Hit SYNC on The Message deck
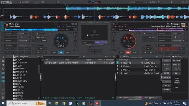Image resolution: width=189 pixels, height=106 pixels. 135,52
